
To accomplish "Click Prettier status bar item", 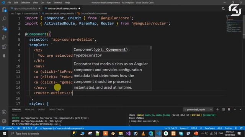I will point(228,128).
